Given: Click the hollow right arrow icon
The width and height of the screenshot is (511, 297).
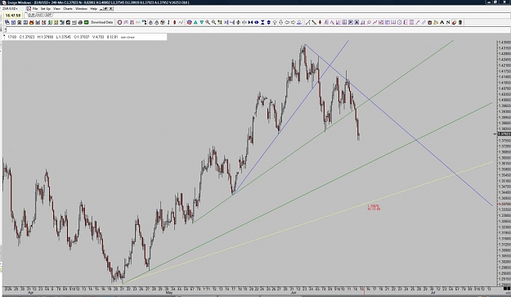Looking at the screenshot, I should click(x=293, y=22).
